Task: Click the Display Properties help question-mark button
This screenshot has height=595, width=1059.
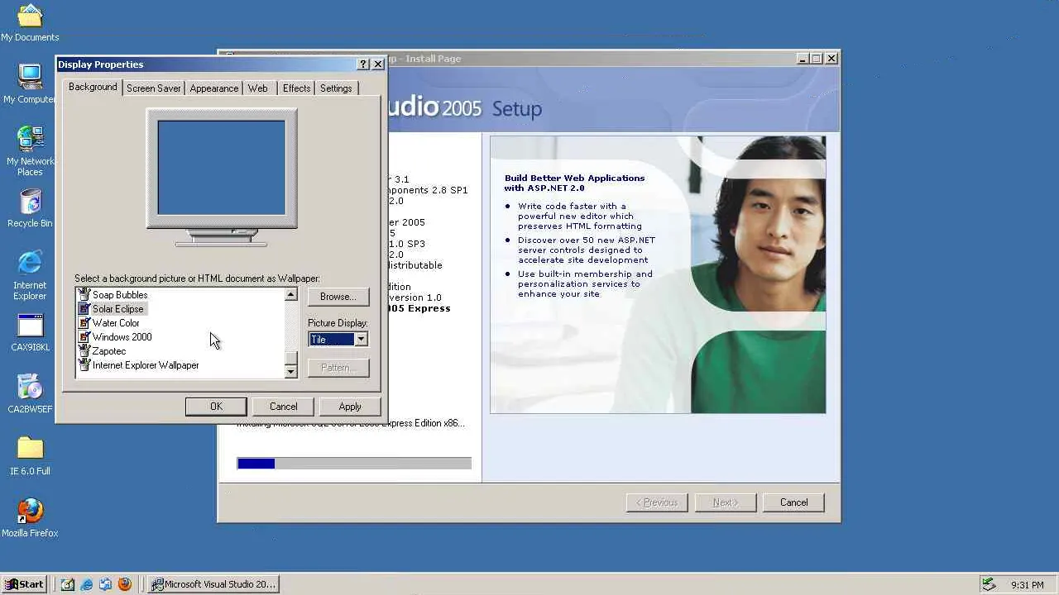Action: click(363, 64)
